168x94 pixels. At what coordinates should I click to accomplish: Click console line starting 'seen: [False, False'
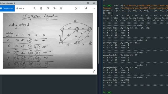coord(135,18)
